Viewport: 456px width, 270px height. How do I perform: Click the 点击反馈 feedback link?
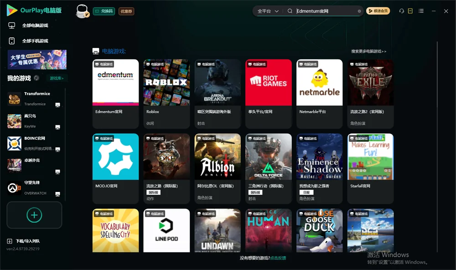[278, 258]
